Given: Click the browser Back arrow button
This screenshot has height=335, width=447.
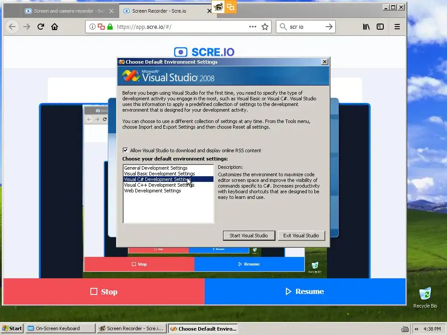Looking at the screenshot, I should (x=12, y=27).
